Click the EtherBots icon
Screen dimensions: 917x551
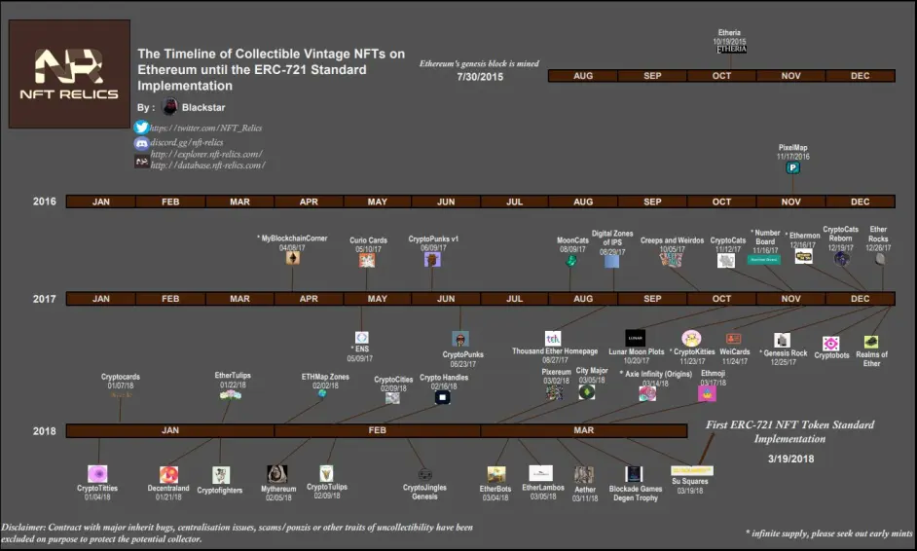495,475
